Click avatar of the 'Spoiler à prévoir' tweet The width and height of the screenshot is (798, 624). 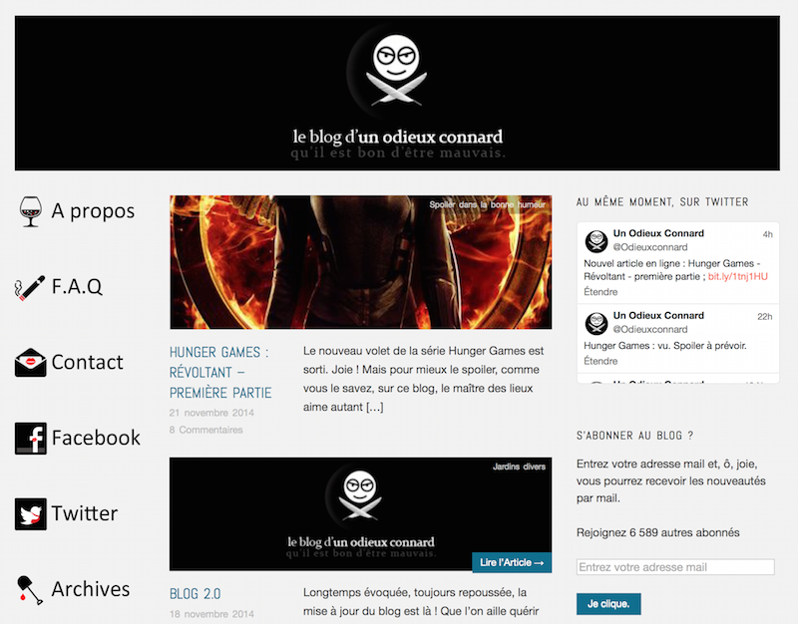pyautogui.click(x=596, y=323)
